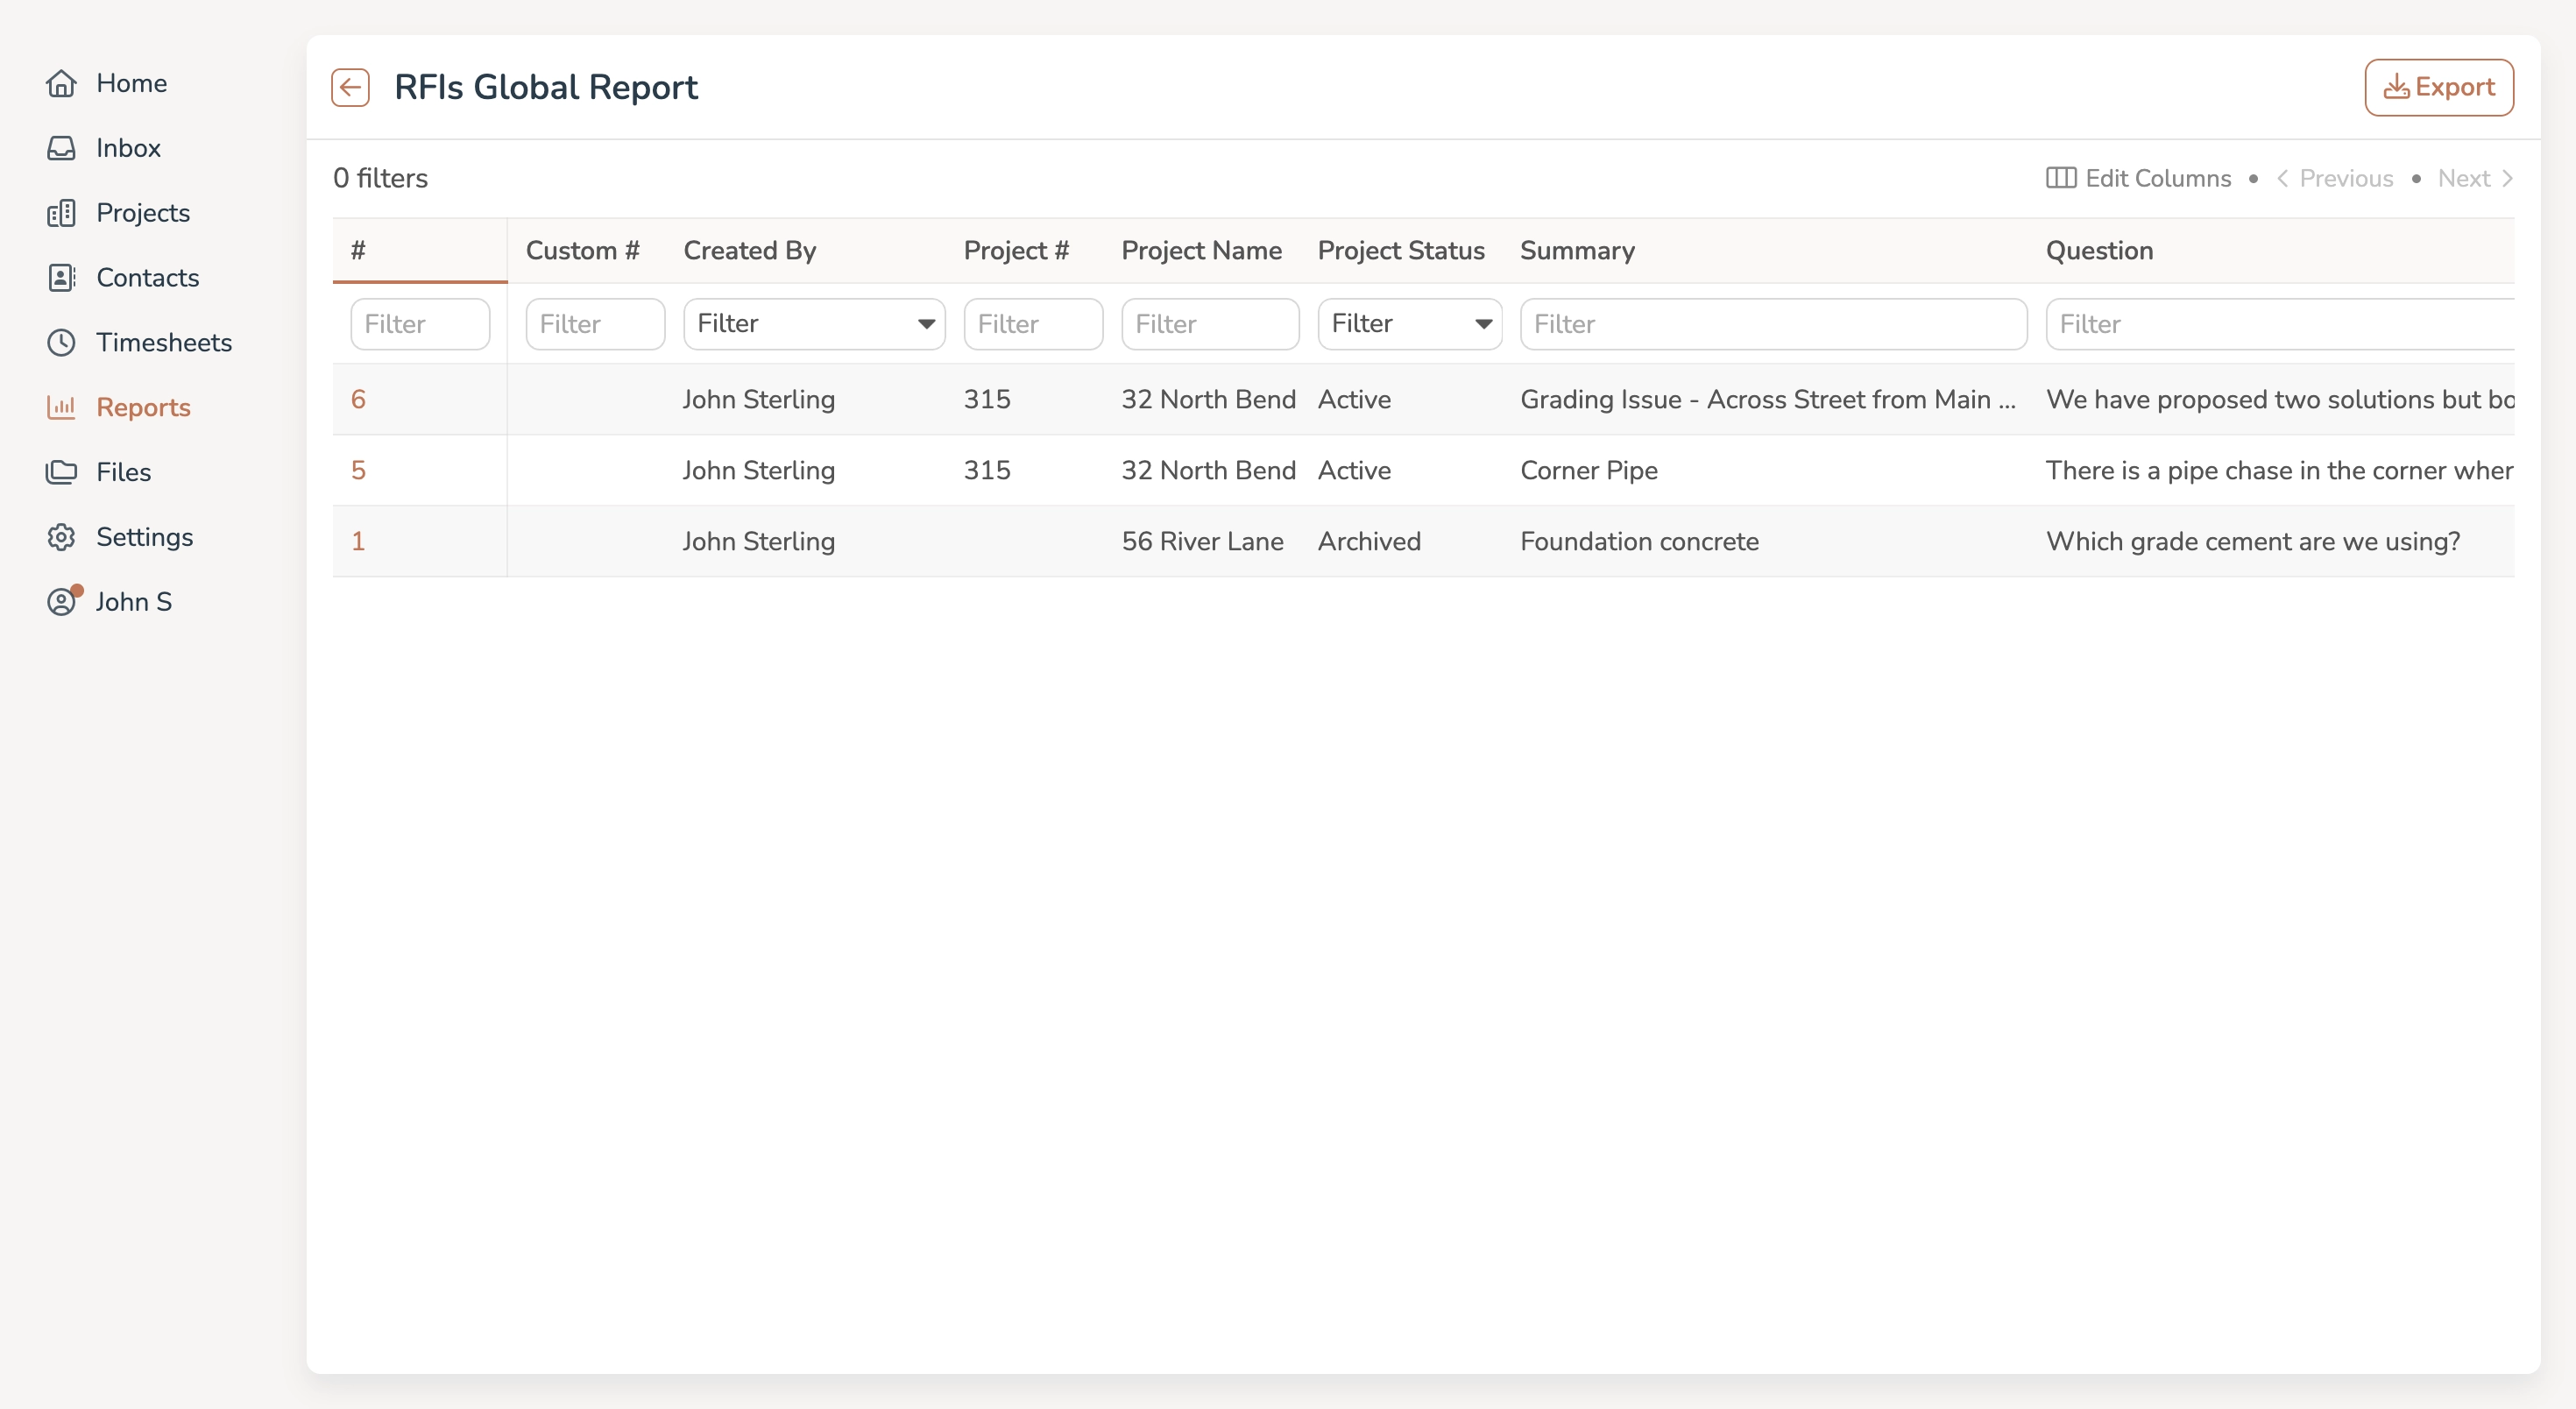Viewport: 2576px width, 1409px height.
Task: Select the Projects icon
Action: pos(61,212)
